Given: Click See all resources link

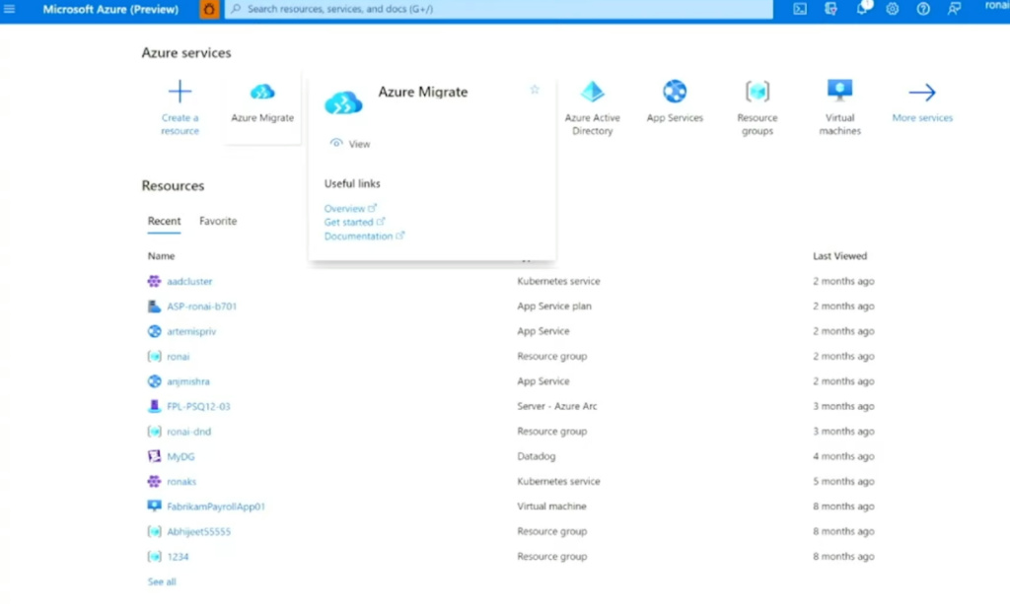Looking at the screenshot, I should [x=162, y=582].
